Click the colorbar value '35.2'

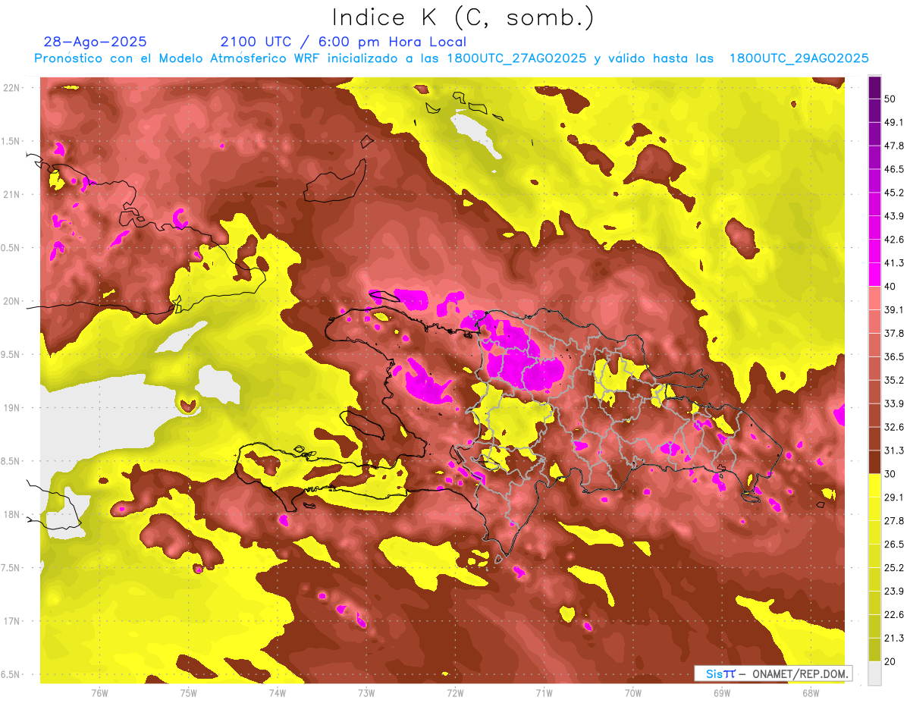coord(894,380)
